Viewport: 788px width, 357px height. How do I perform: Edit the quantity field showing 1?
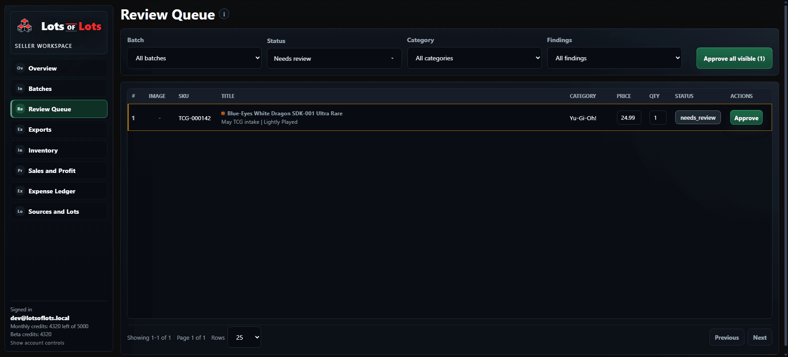coord(658,118)
